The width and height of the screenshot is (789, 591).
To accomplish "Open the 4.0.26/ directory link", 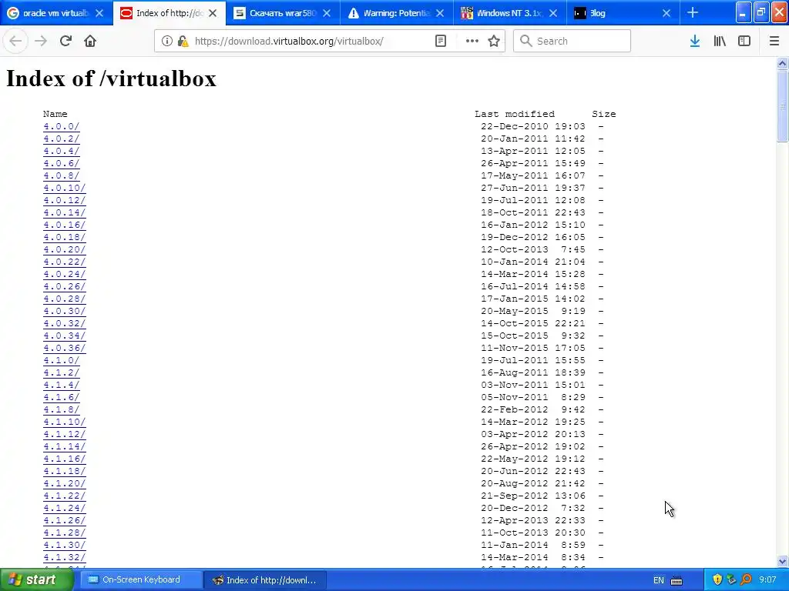I will (65, 286).
